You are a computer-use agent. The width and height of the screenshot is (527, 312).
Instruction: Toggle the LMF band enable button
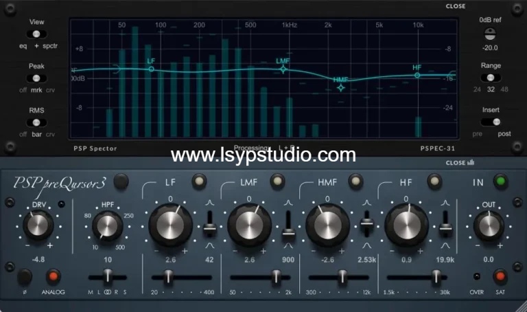(278, 181)
